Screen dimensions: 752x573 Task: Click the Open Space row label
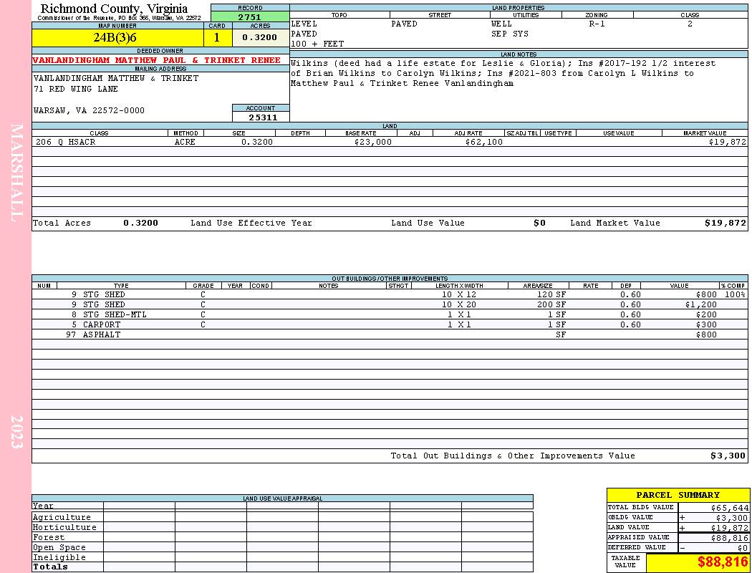(x=59, y=548)
